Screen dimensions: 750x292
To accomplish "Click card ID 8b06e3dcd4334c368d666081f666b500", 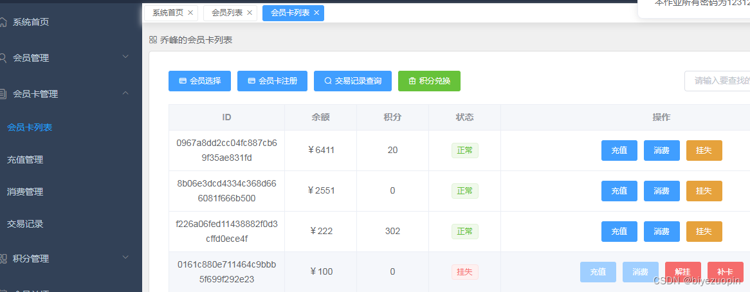I will [226, 191].
